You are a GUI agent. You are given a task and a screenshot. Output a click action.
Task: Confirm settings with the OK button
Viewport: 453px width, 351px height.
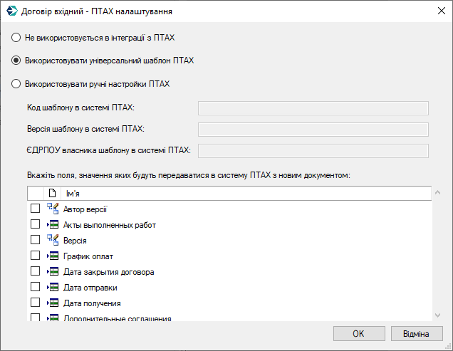click(x=359, y=334)
